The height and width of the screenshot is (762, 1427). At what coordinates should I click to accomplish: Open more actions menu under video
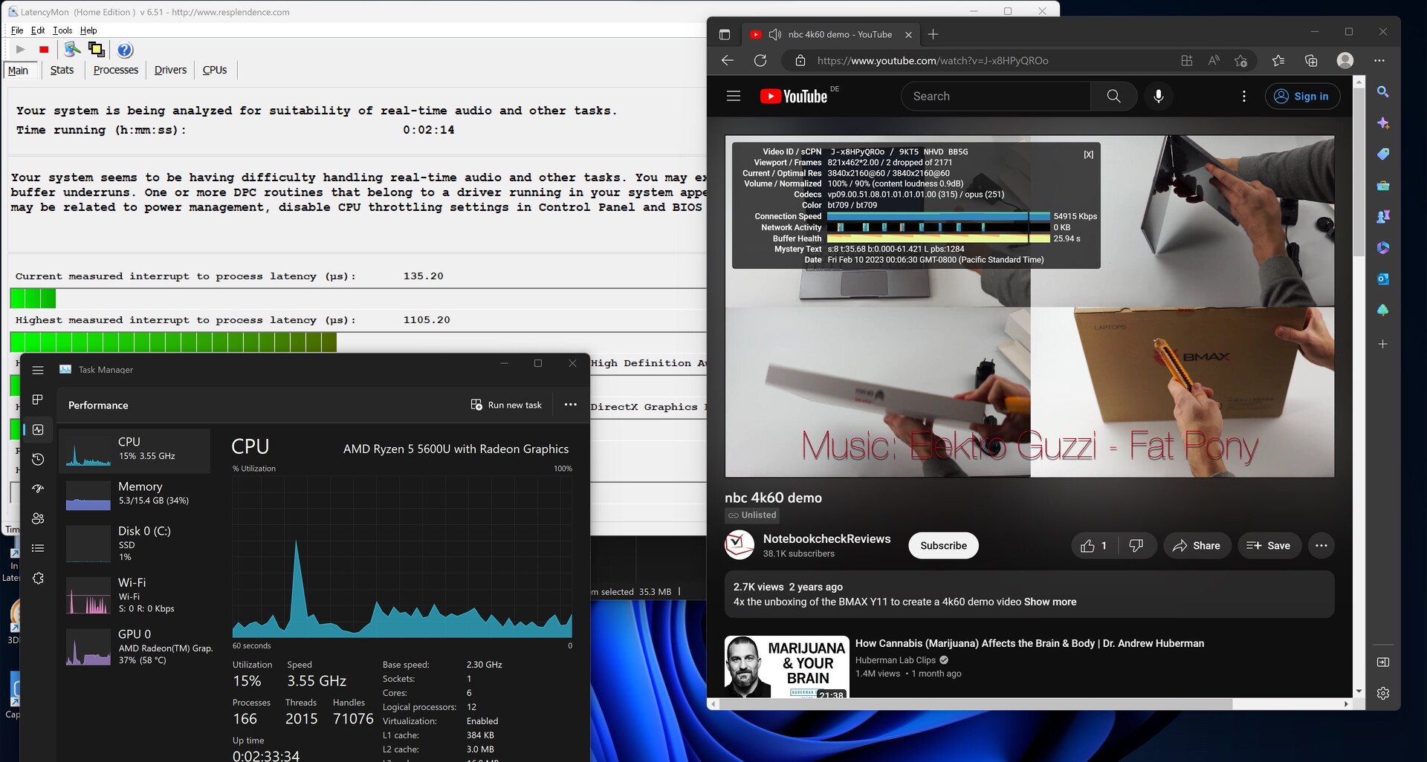pyautogui.click(x=1321, y=546)
